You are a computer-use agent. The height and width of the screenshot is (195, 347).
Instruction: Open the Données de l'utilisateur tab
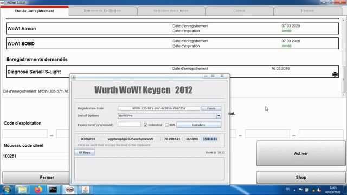point(102,11)
